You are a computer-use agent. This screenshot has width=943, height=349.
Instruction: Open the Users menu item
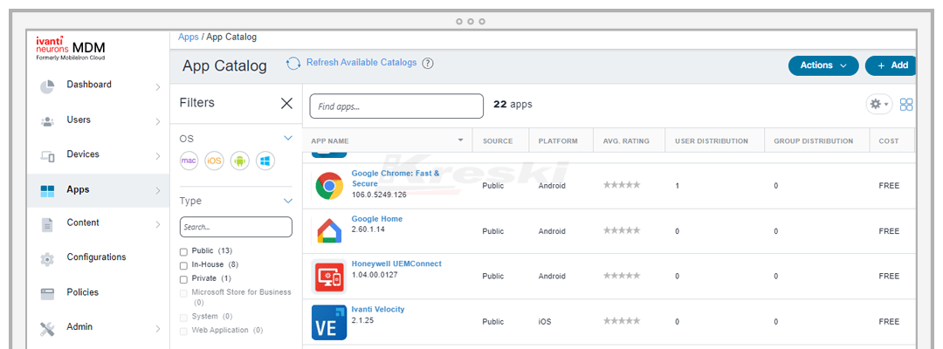point(79,120)
